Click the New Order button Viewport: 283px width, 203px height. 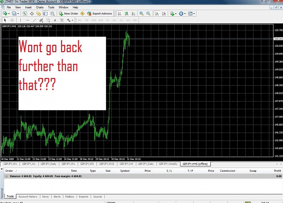pyautogui.click(x=68, y=14)
